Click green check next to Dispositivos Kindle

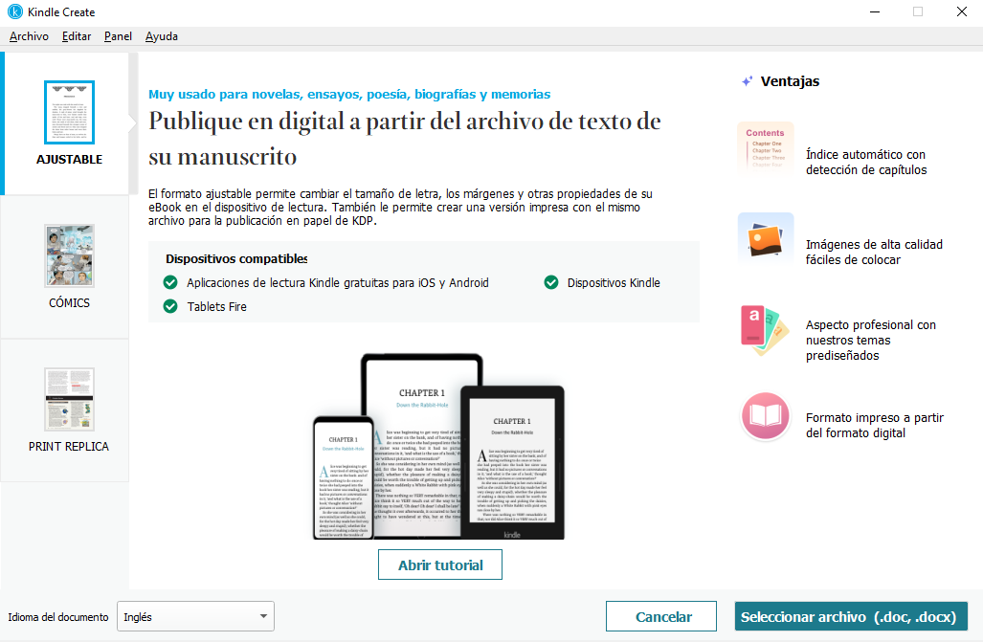click(551, 283)
